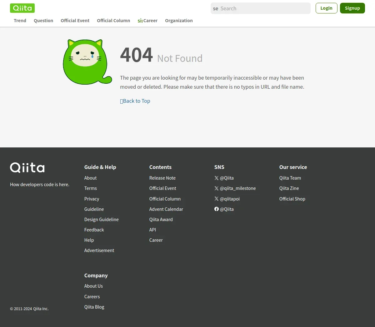Open the Qiita Team link
Viewport: 375px width, 327px height.
(x=290, y=178)
